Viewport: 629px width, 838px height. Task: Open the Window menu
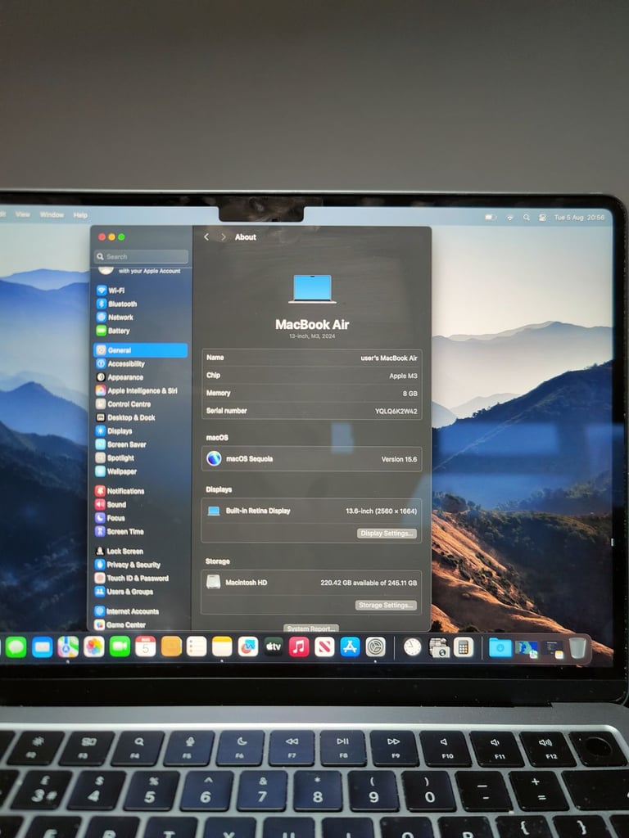pos(52,215)
